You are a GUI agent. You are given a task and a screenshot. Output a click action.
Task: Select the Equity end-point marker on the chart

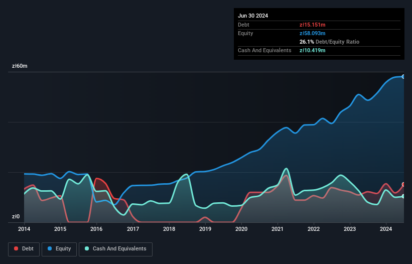point(403,77)
